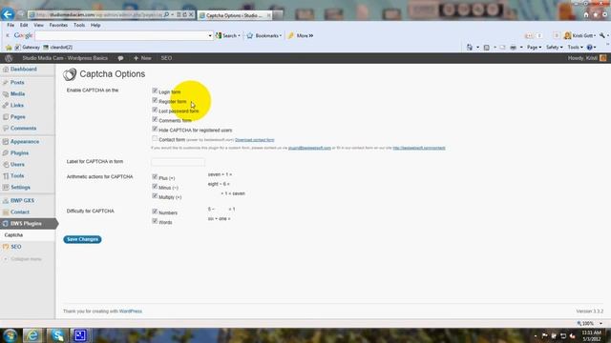Enable the Contact form checkbox
Image resolution: width=611 pixels, height=343 pixels.
(155, 139)
